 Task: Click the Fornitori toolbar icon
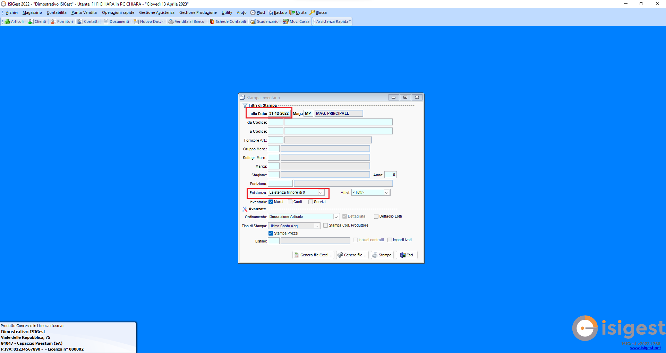[62, 21]
